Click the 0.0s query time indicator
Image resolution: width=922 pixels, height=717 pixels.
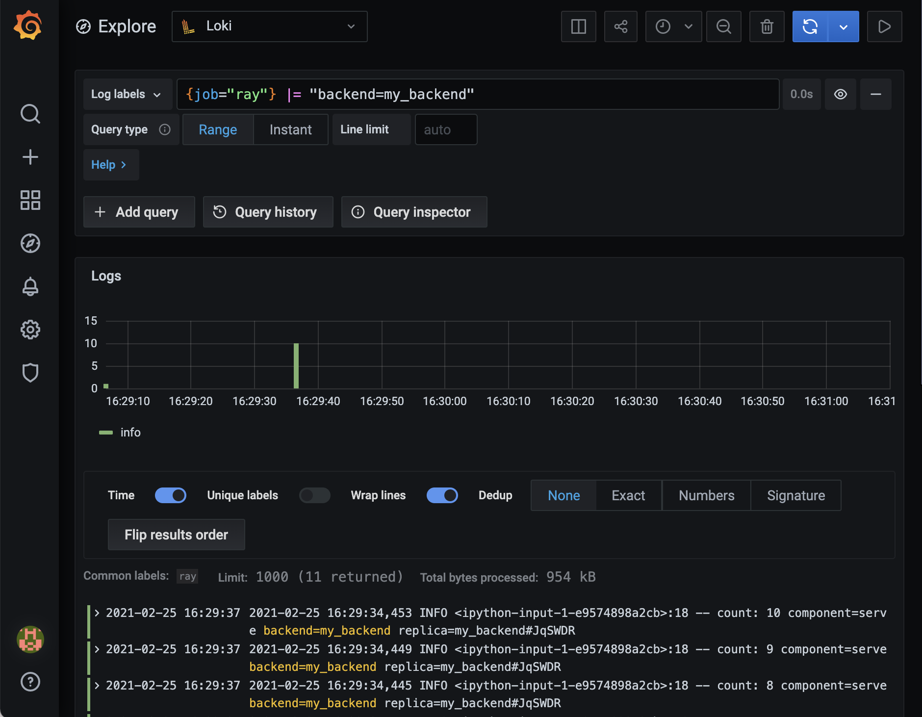click(802, 94)
